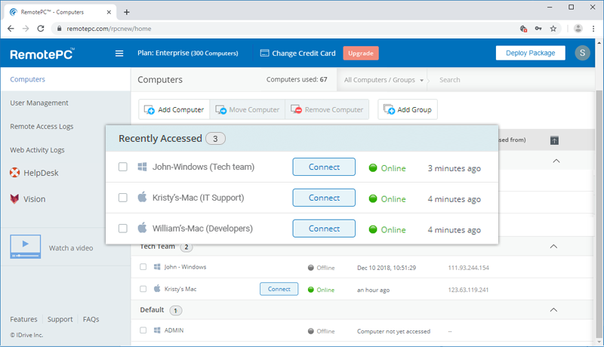Check the ADMIN computer checkbox
Screen dimensions: 604x347
[x=143, y=330]
